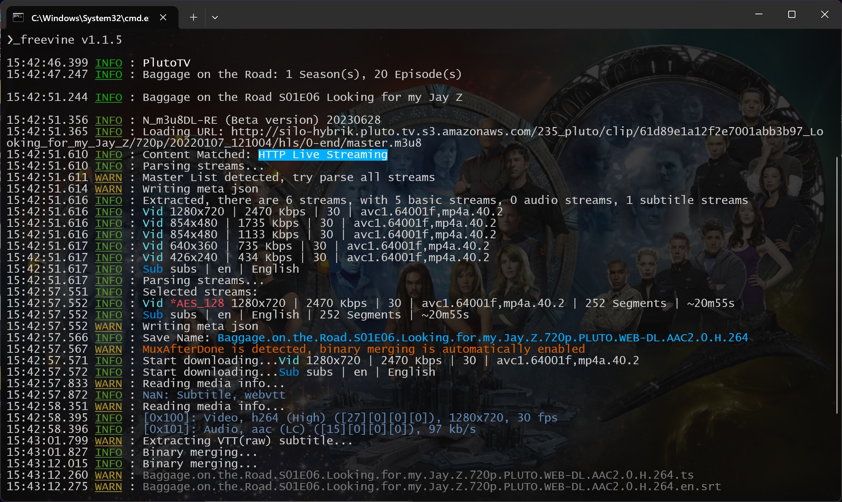Click the Vid 1280x720 2470 Kbps stream line
842x502 pixels.
322,212
